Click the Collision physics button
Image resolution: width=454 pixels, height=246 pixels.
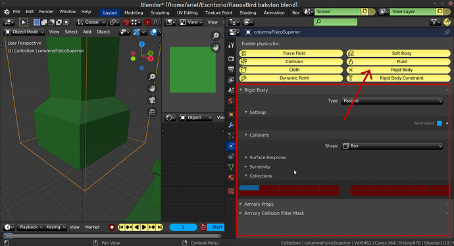(291, 62)
